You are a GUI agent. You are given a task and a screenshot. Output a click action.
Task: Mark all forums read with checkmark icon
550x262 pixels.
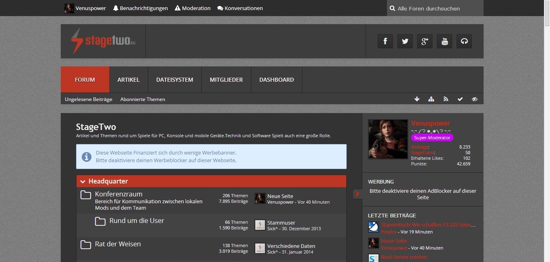pos(460,99)
